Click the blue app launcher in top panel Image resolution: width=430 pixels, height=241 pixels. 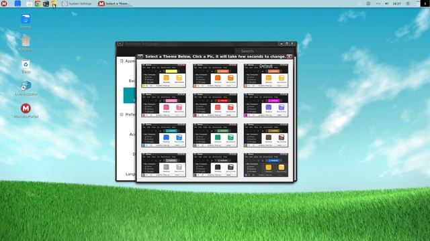17,3
